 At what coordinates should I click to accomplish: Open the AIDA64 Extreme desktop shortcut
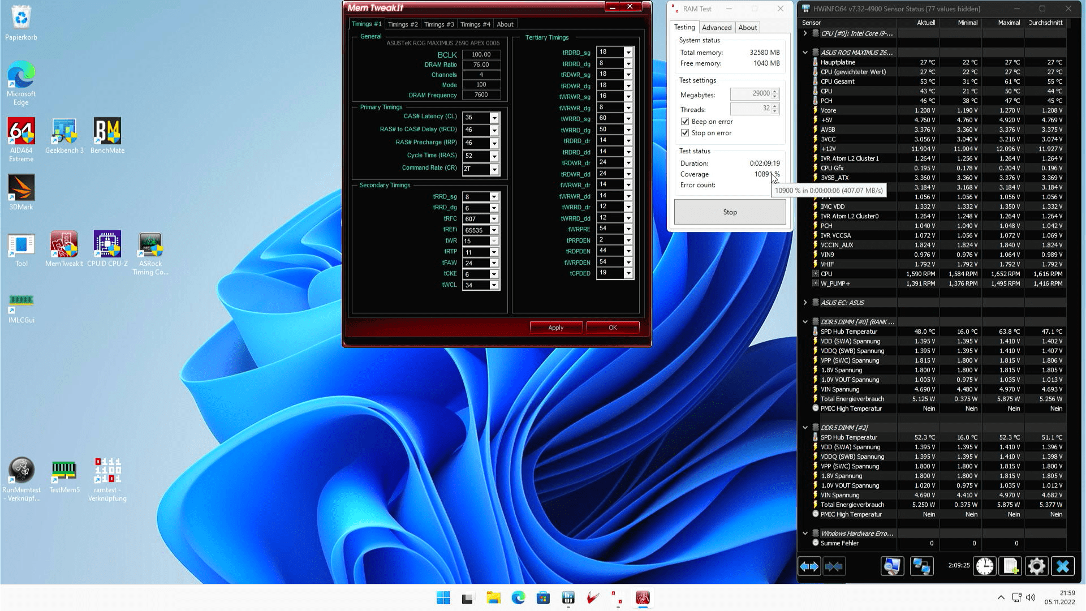pyautogui.click(x=21, y=140)
